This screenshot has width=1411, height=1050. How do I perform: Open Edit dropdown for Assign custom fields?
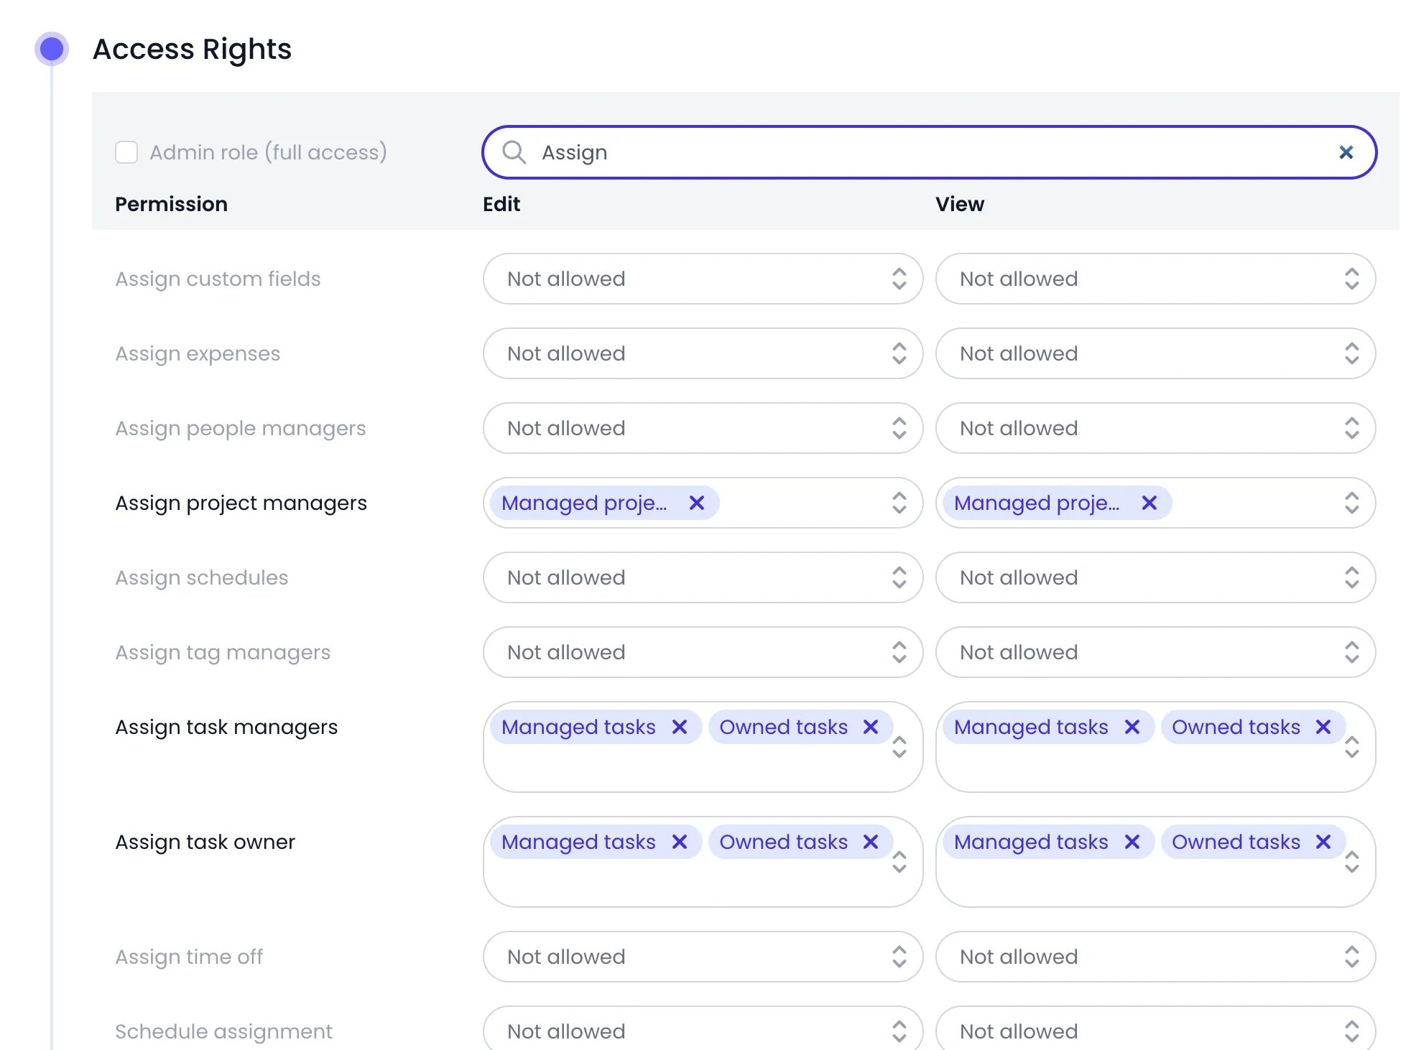tap(703, 279)
